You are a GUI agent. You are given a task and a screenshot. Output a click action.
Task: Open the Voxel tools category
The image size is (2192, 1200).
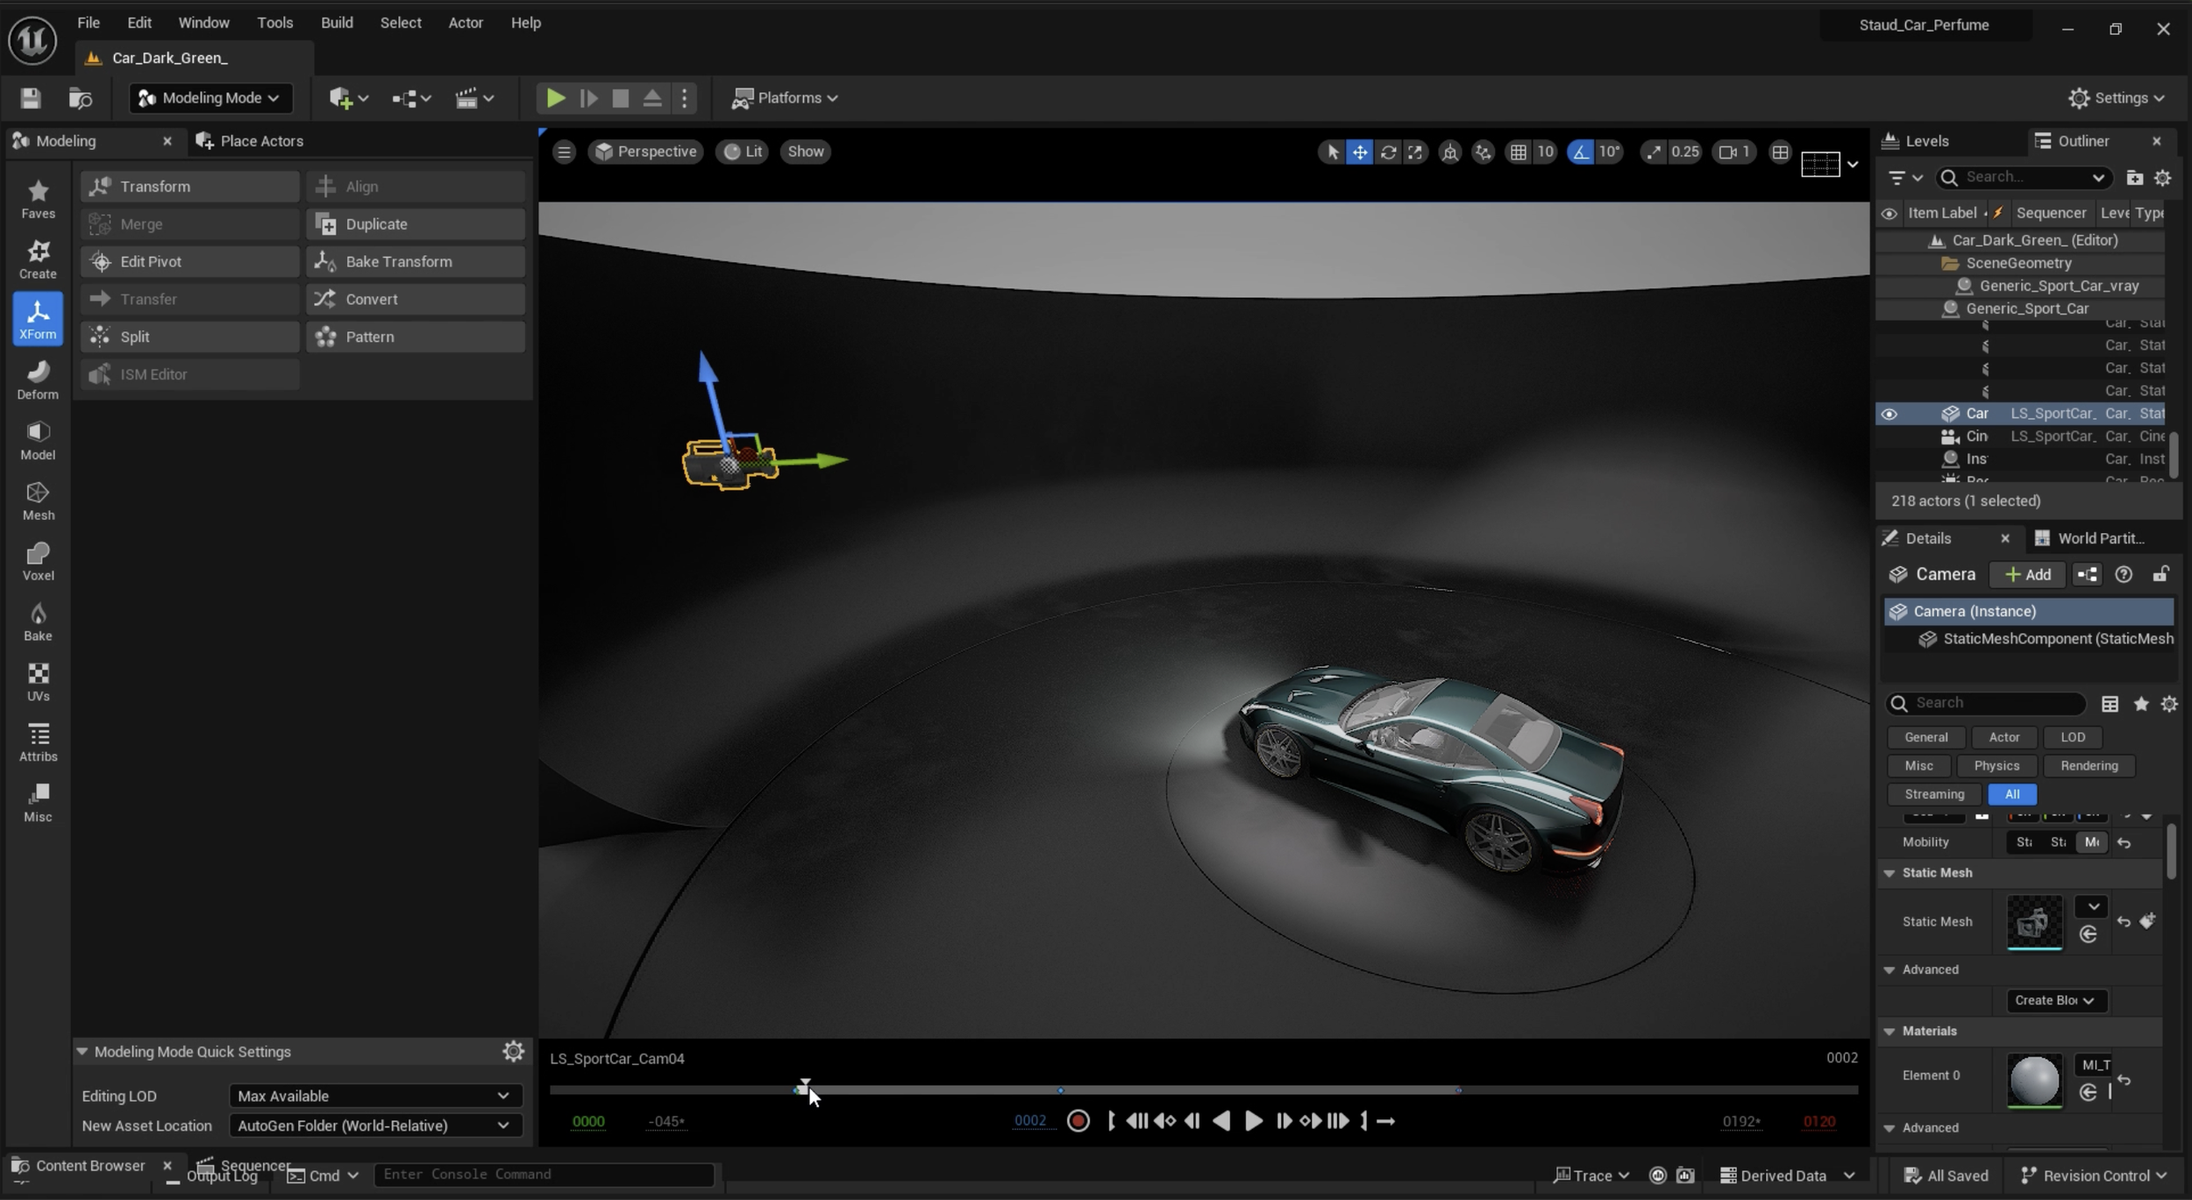click(38, 561)
